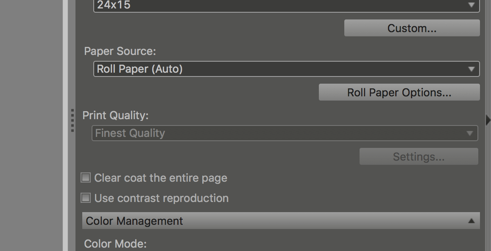The height and width of the screenshot is (251, 491).
Task: Click the disclosure arrow on paper size field
Action: 472,5
